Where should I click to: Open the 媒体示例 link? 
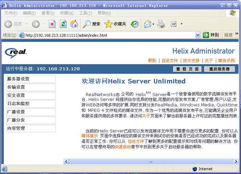pos(226,61)
